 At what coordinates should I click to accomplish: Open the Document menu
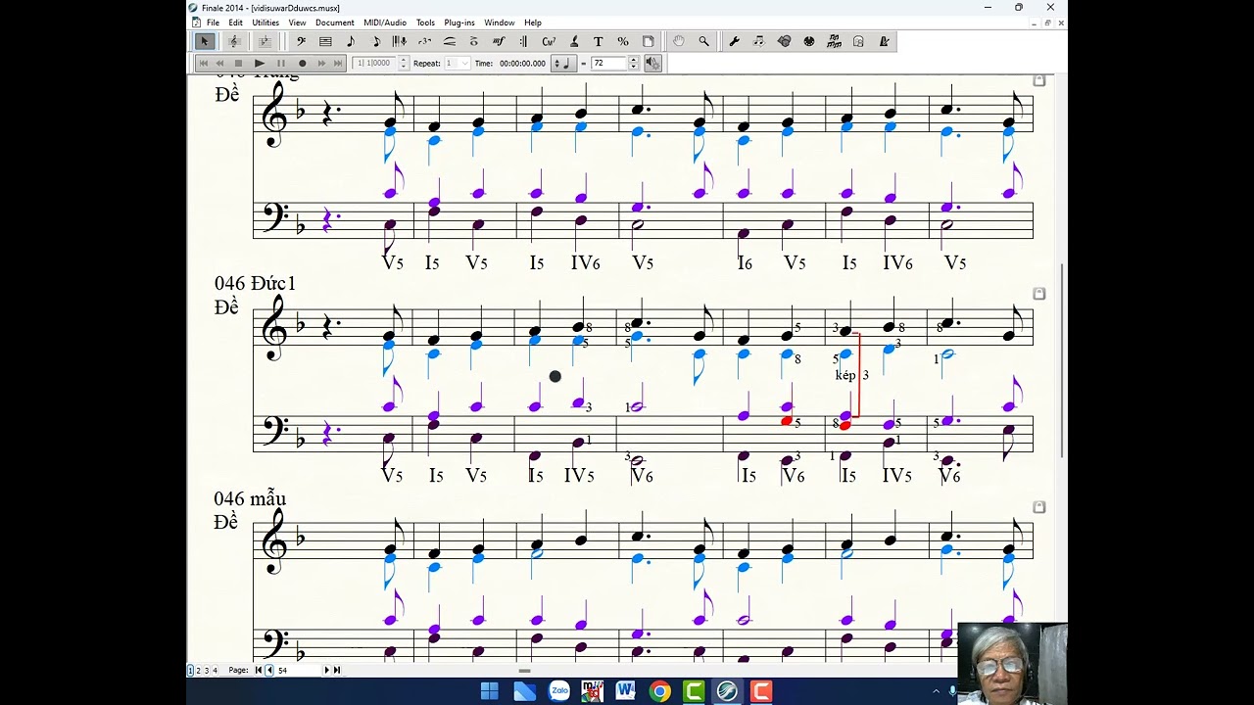tap(334, 23)
